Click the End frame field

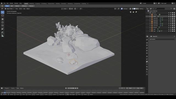pyautogui.click(x=140, y=88)
